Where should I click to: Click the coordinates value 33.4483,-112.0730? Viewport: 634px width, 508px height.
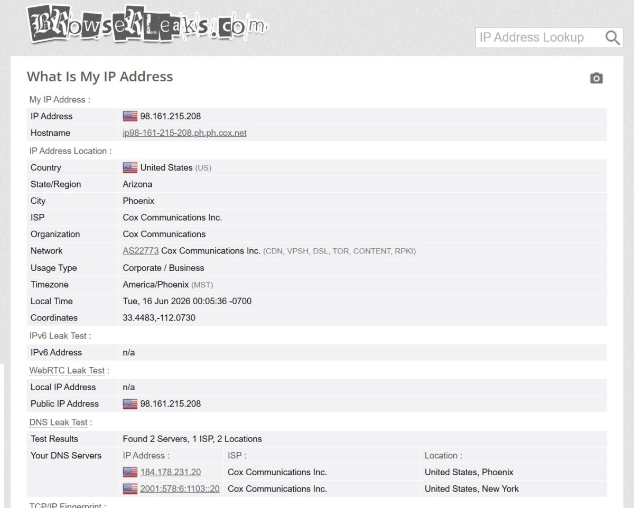click(x=159, y=318)
